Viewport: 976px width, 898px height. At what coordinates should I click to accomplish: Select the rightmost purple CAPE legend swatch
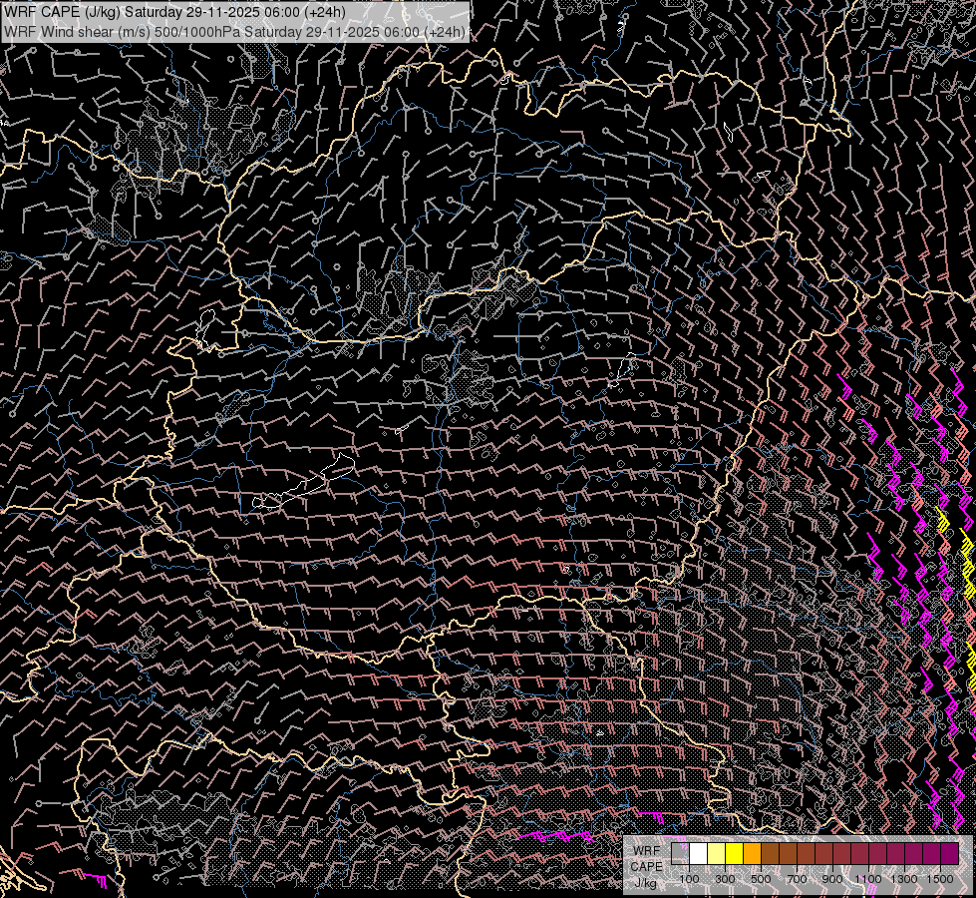949,854
